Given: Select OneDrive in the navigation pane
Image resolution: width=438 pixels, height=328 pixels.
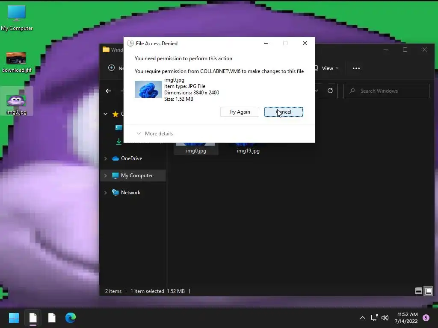Looking at the screenshot, I should click(131, 158).
